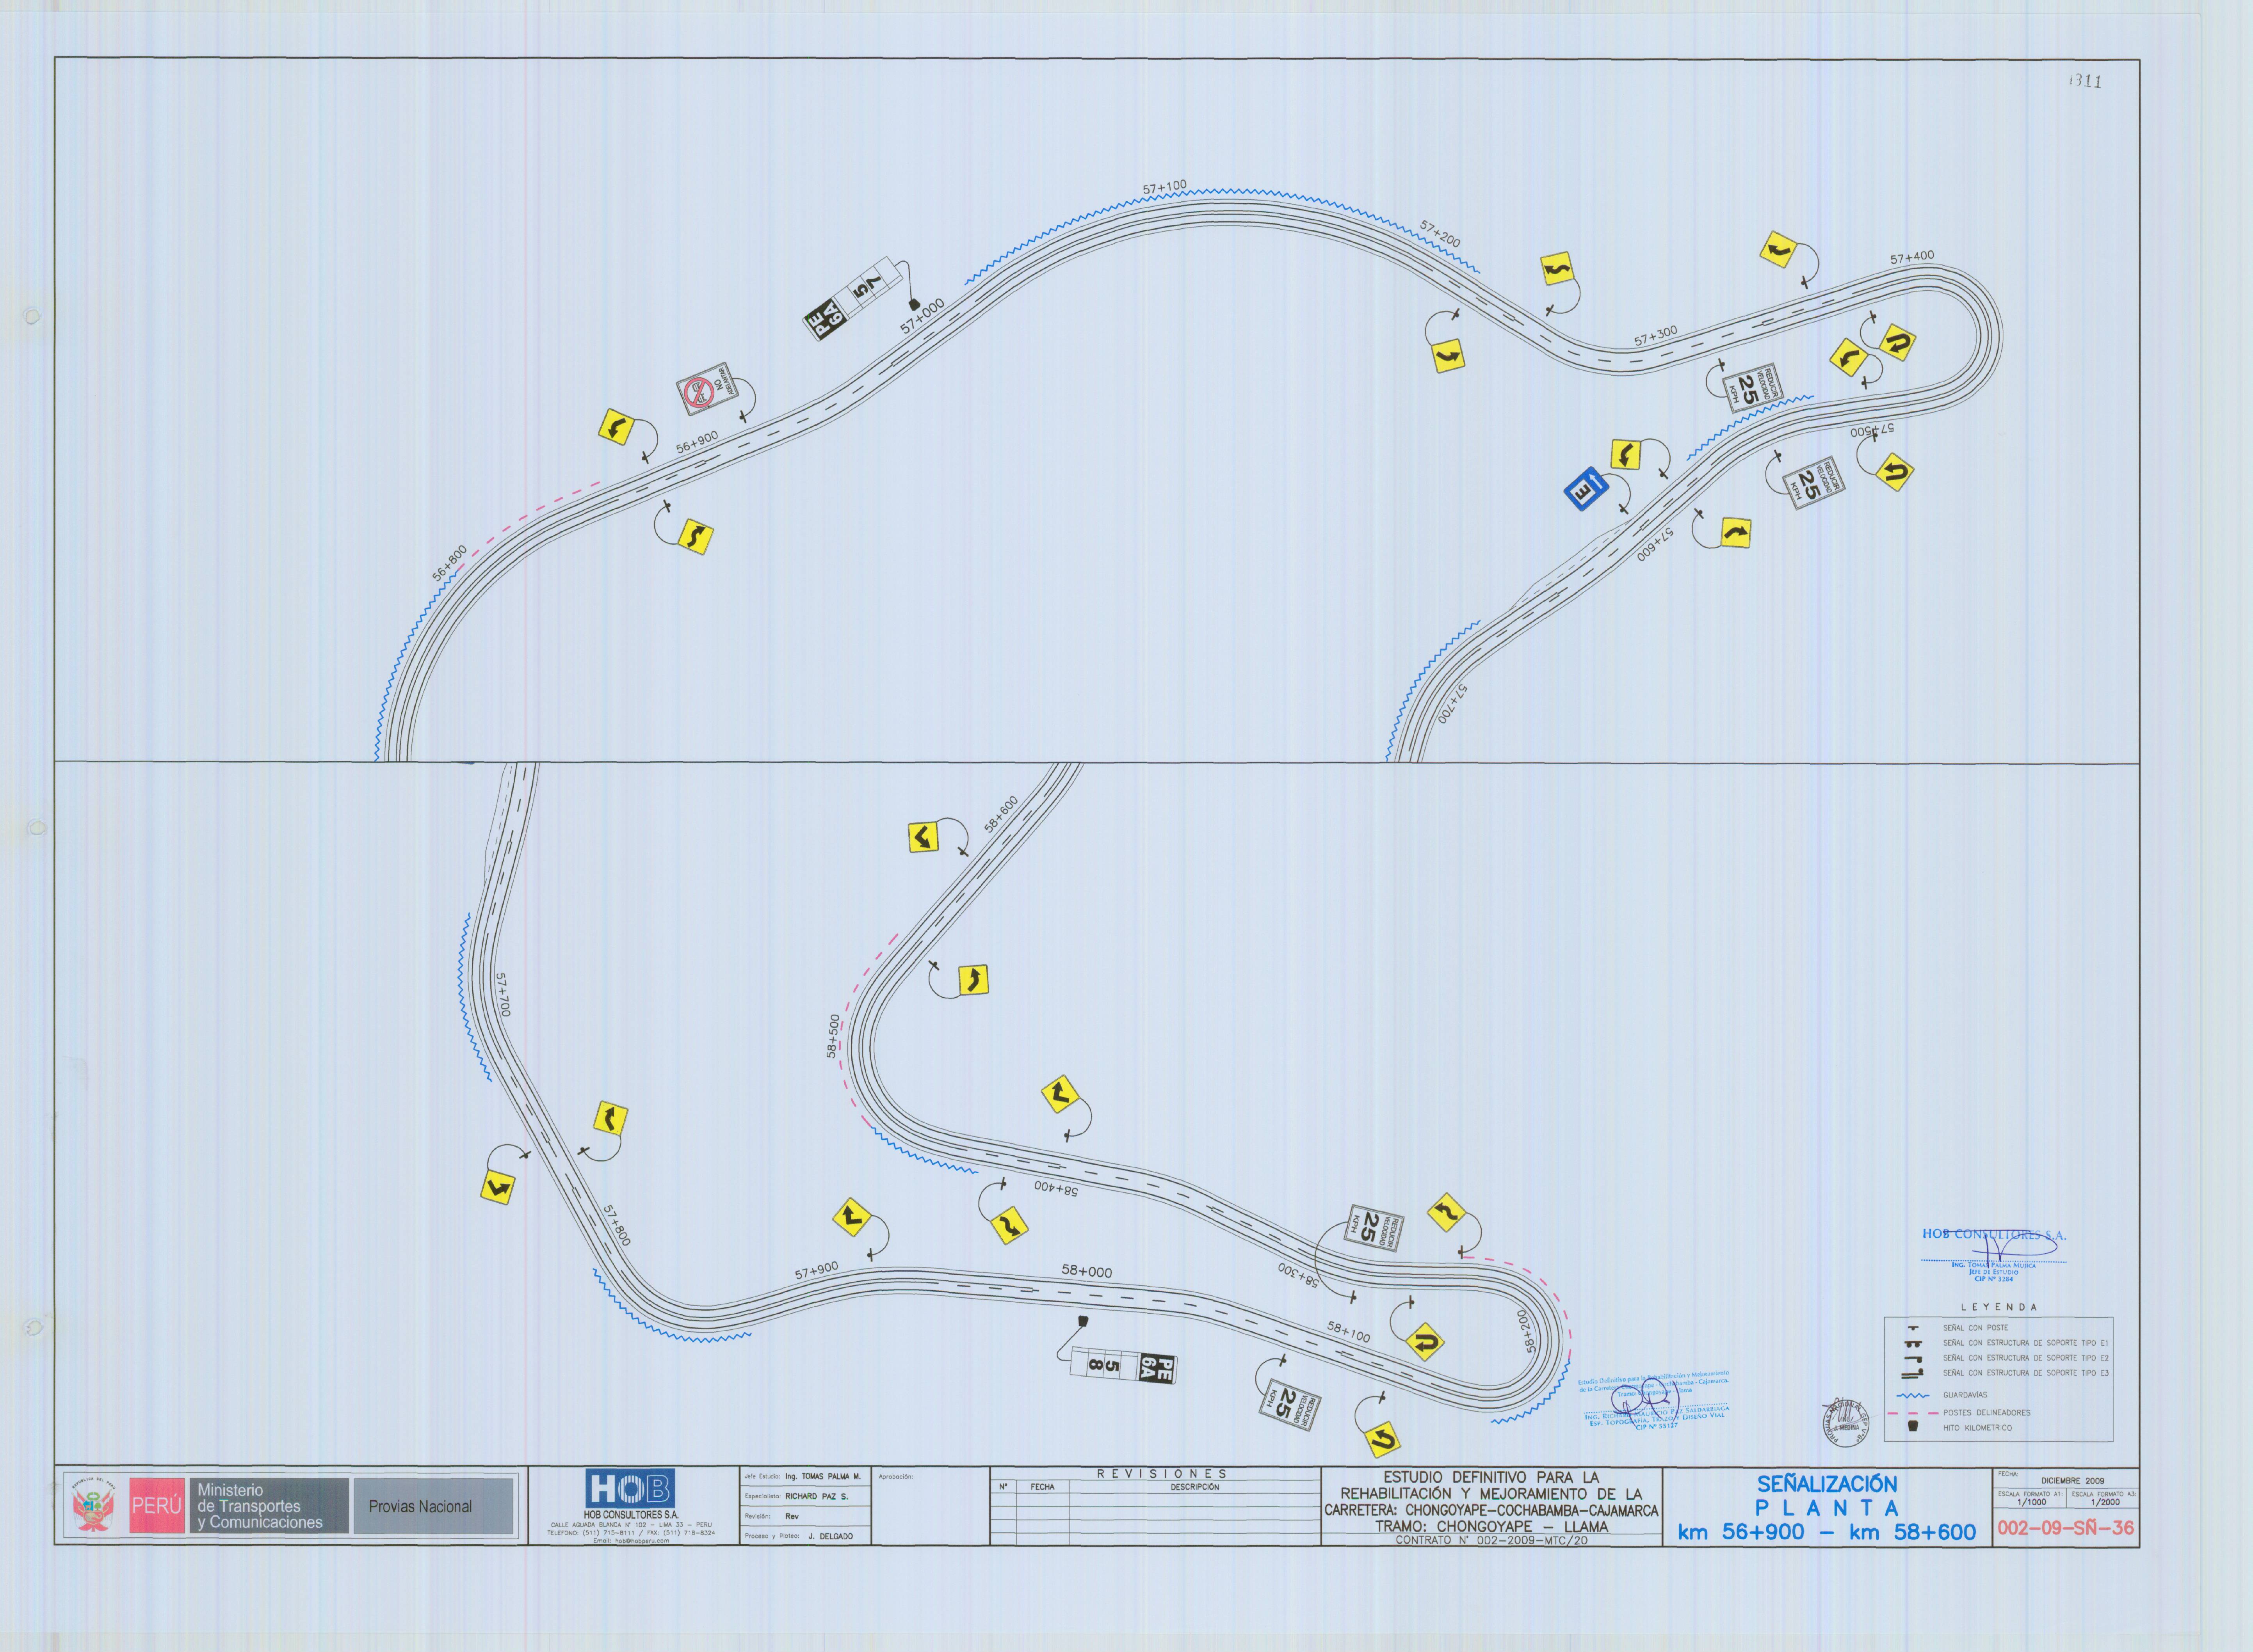Click the R E V I S I O N E S header

pyautogui.click(x=1162, y=1474)
